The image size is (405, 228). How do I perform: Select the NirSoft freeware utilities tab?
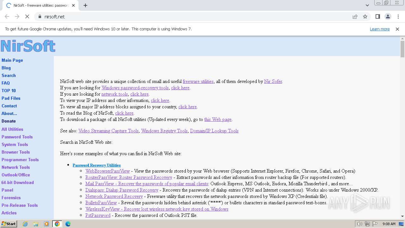(40, 5)
